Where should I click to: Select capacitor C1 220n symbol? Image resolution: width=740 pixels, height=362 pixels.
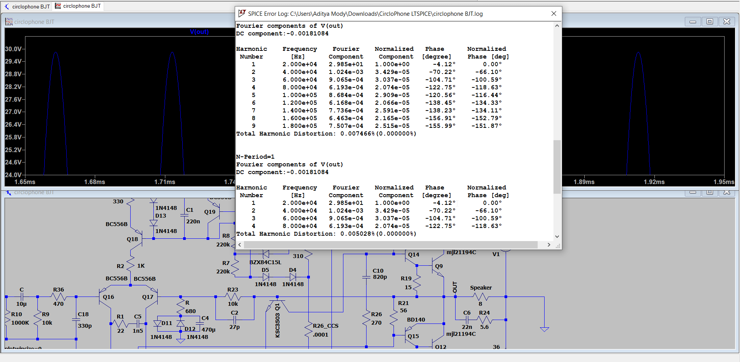pos(185,216)
